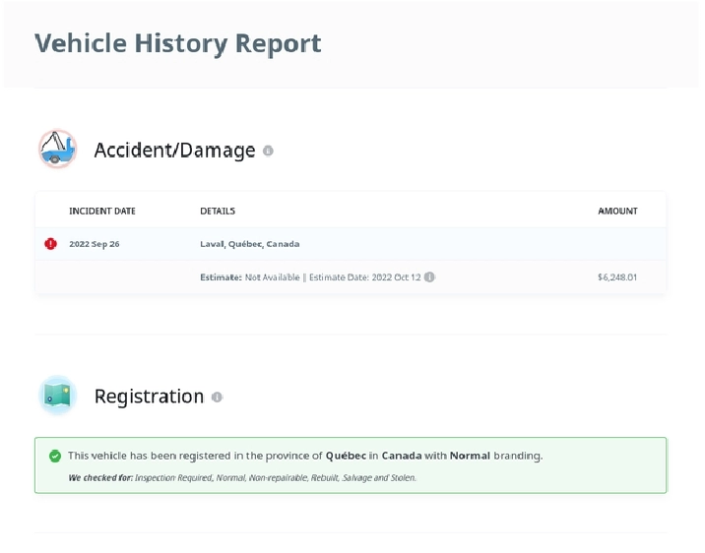Click the $6,248.01 amount value

tap(616, 277)
